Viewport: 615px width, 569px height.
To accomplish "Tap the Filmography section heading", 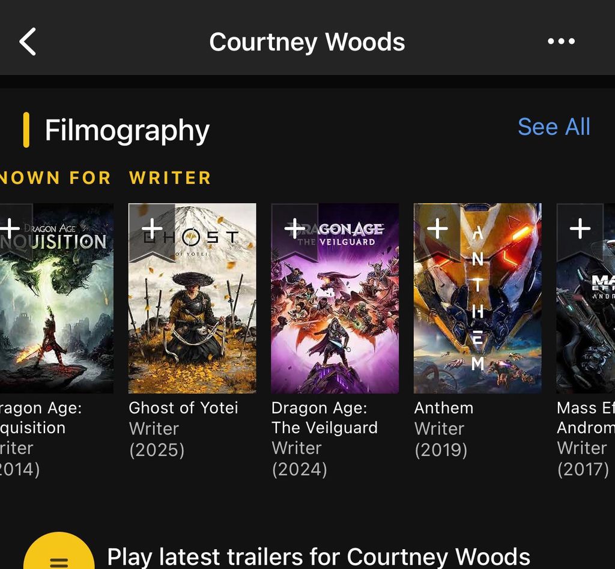I will (x=127, y=130).
